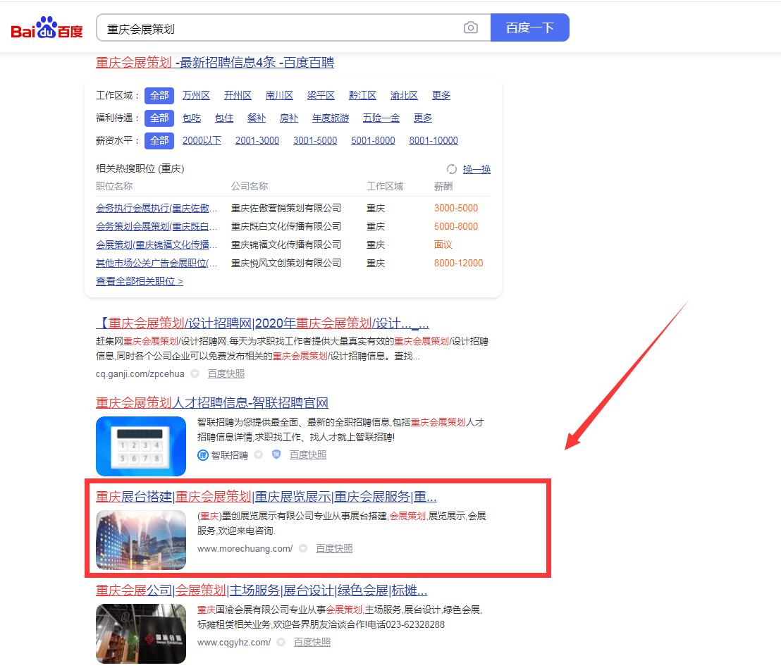
Task: Open 查看全部相关职位 link
Action: pyautogui.click(x=140, y=281)
